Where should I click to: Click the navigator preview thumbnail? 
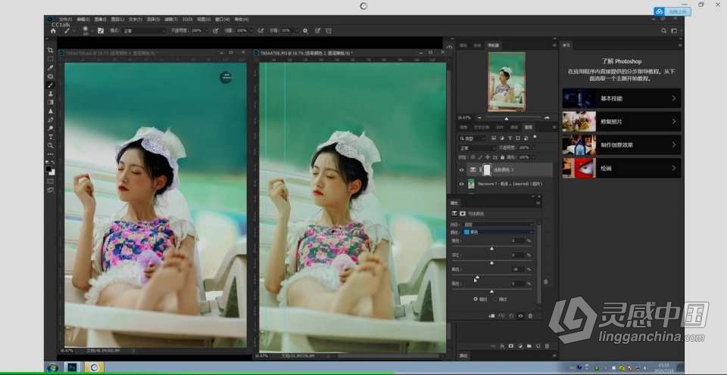coord(507,82)
